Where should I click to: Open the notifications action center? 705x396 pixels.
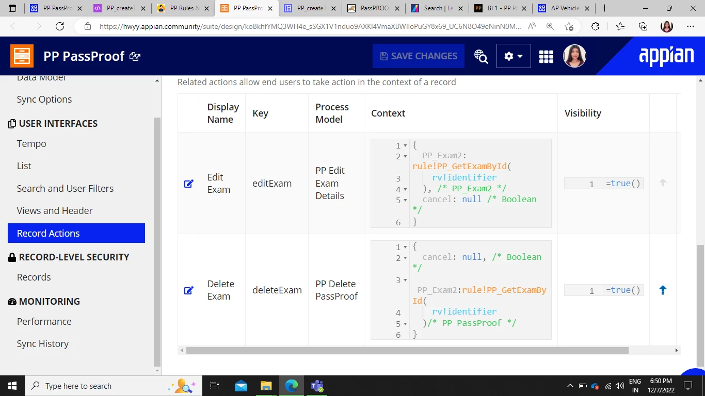point(687,386)
